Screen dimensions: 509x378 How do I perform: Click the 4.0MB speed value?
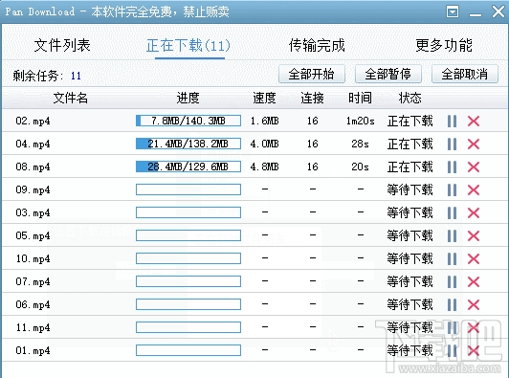(x=265, y=144)
